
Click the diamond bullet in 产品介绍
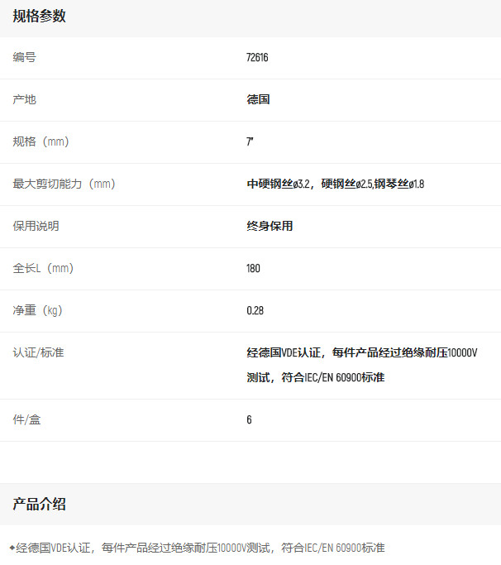pos(12,548)
